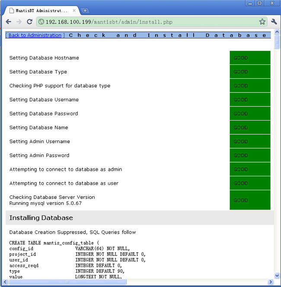Bookmark this page with the star icon
Viewport: 281px width, 287px height.
pyautogui.click(x=262, y=22)
